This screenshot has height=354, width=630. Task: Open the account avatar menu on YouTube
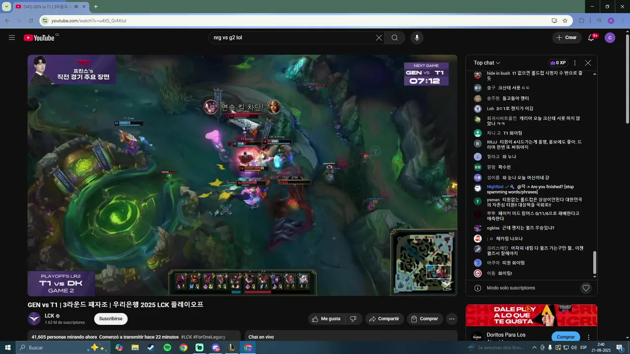(610, 37)
